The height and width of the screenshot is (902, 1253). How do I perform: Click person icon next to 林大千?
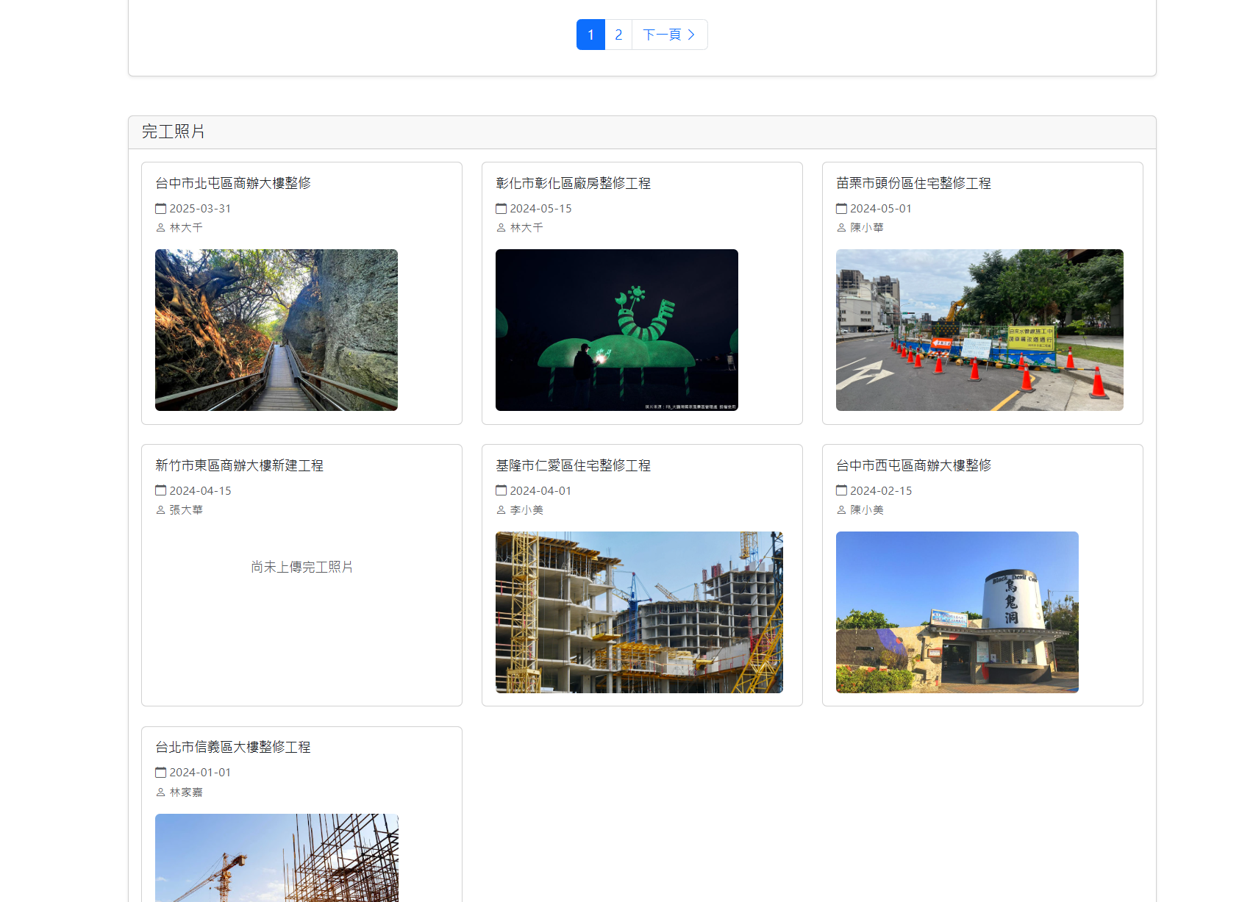[160, 227]
